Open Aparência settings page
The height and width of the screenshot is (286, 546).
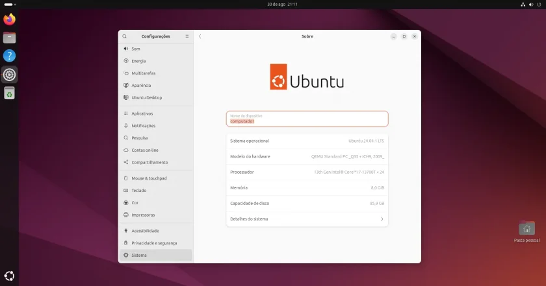pos(155,85)
